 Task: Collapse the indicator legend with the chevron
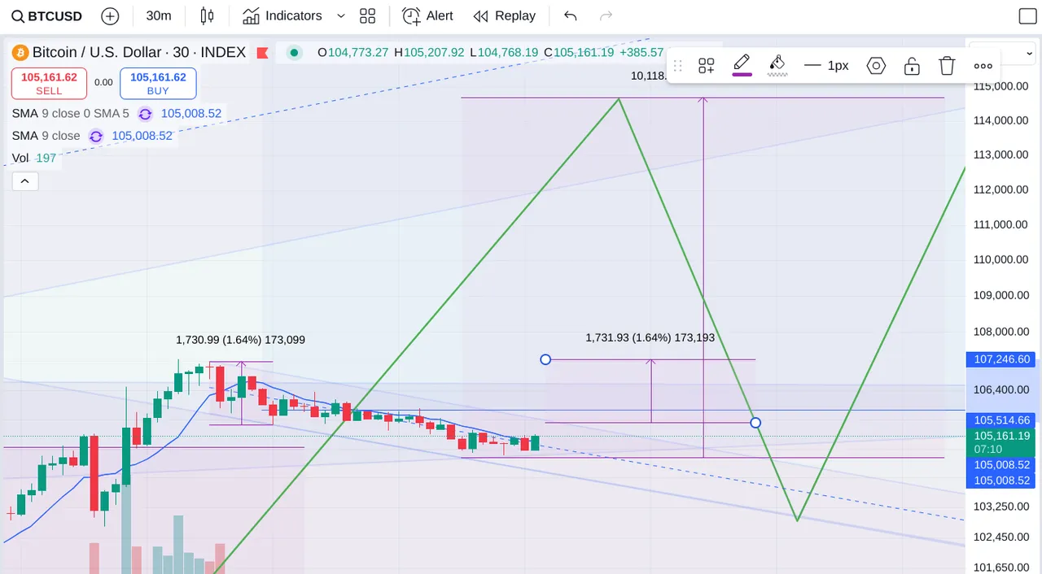25,180
